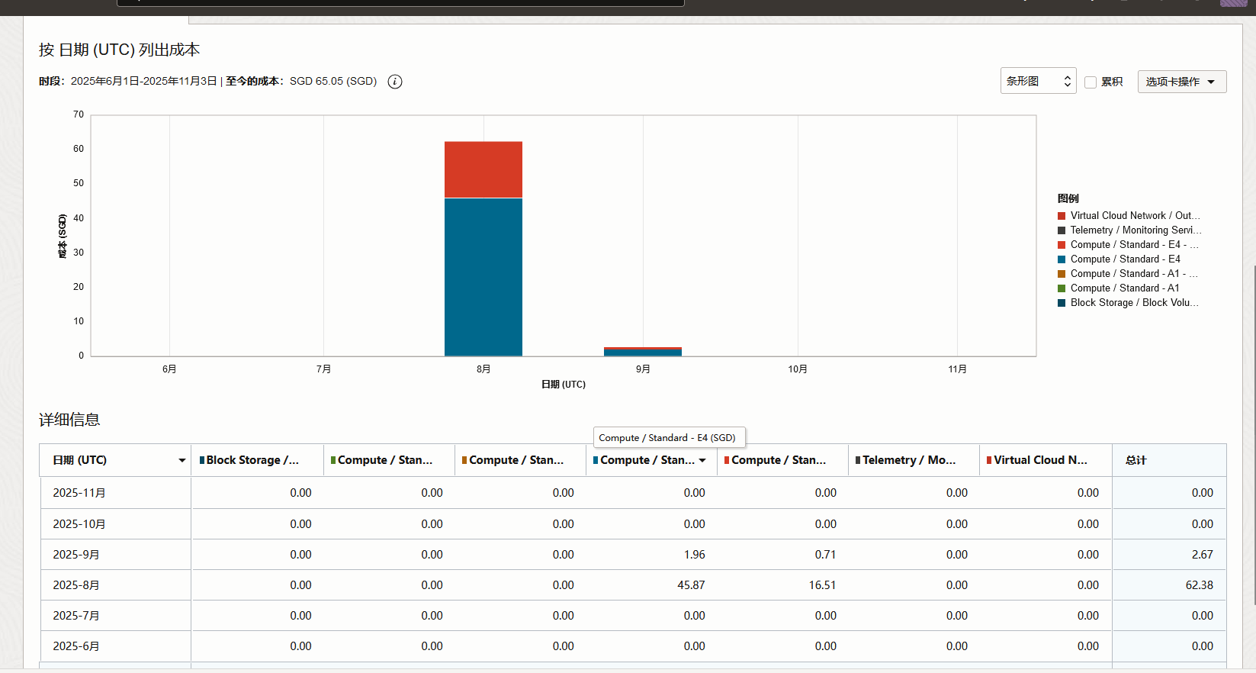Select the 2025-8月 table row
1256x673 pixels.
click(x=633, y=585)
